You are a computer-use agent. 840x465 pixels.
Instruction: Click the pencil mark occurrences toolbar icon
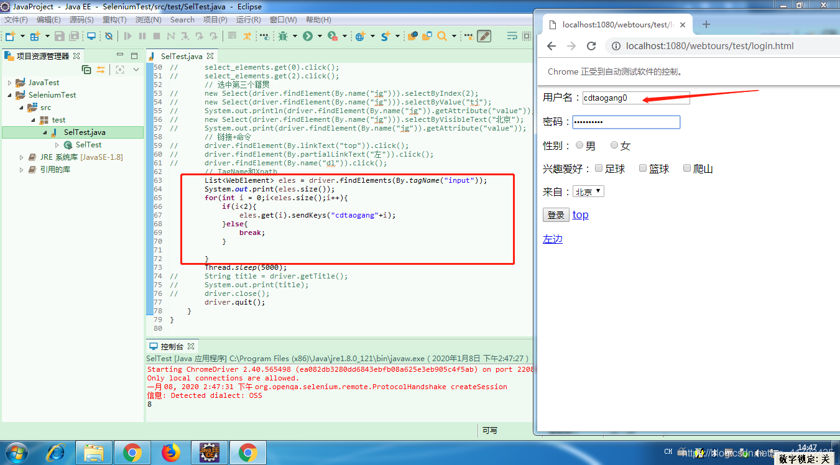point(484,36)
